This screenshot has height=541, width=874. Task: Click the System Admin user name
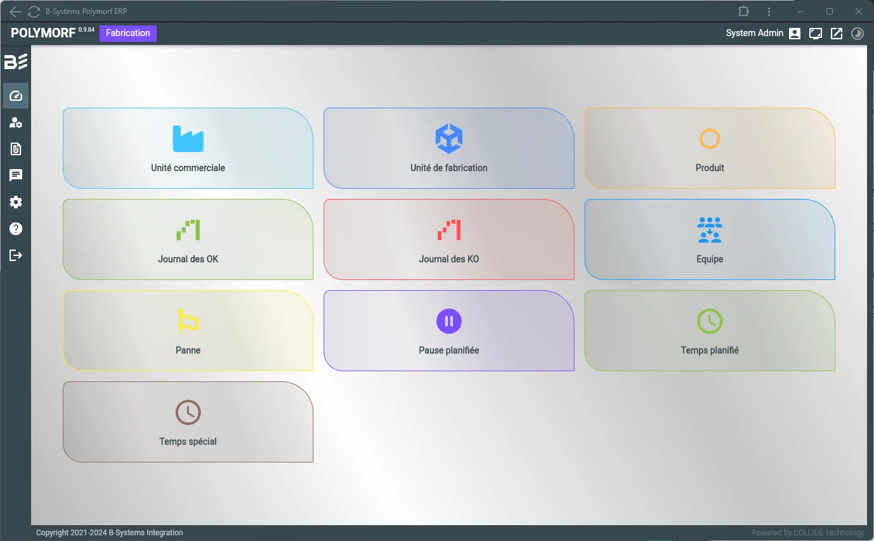755,33
